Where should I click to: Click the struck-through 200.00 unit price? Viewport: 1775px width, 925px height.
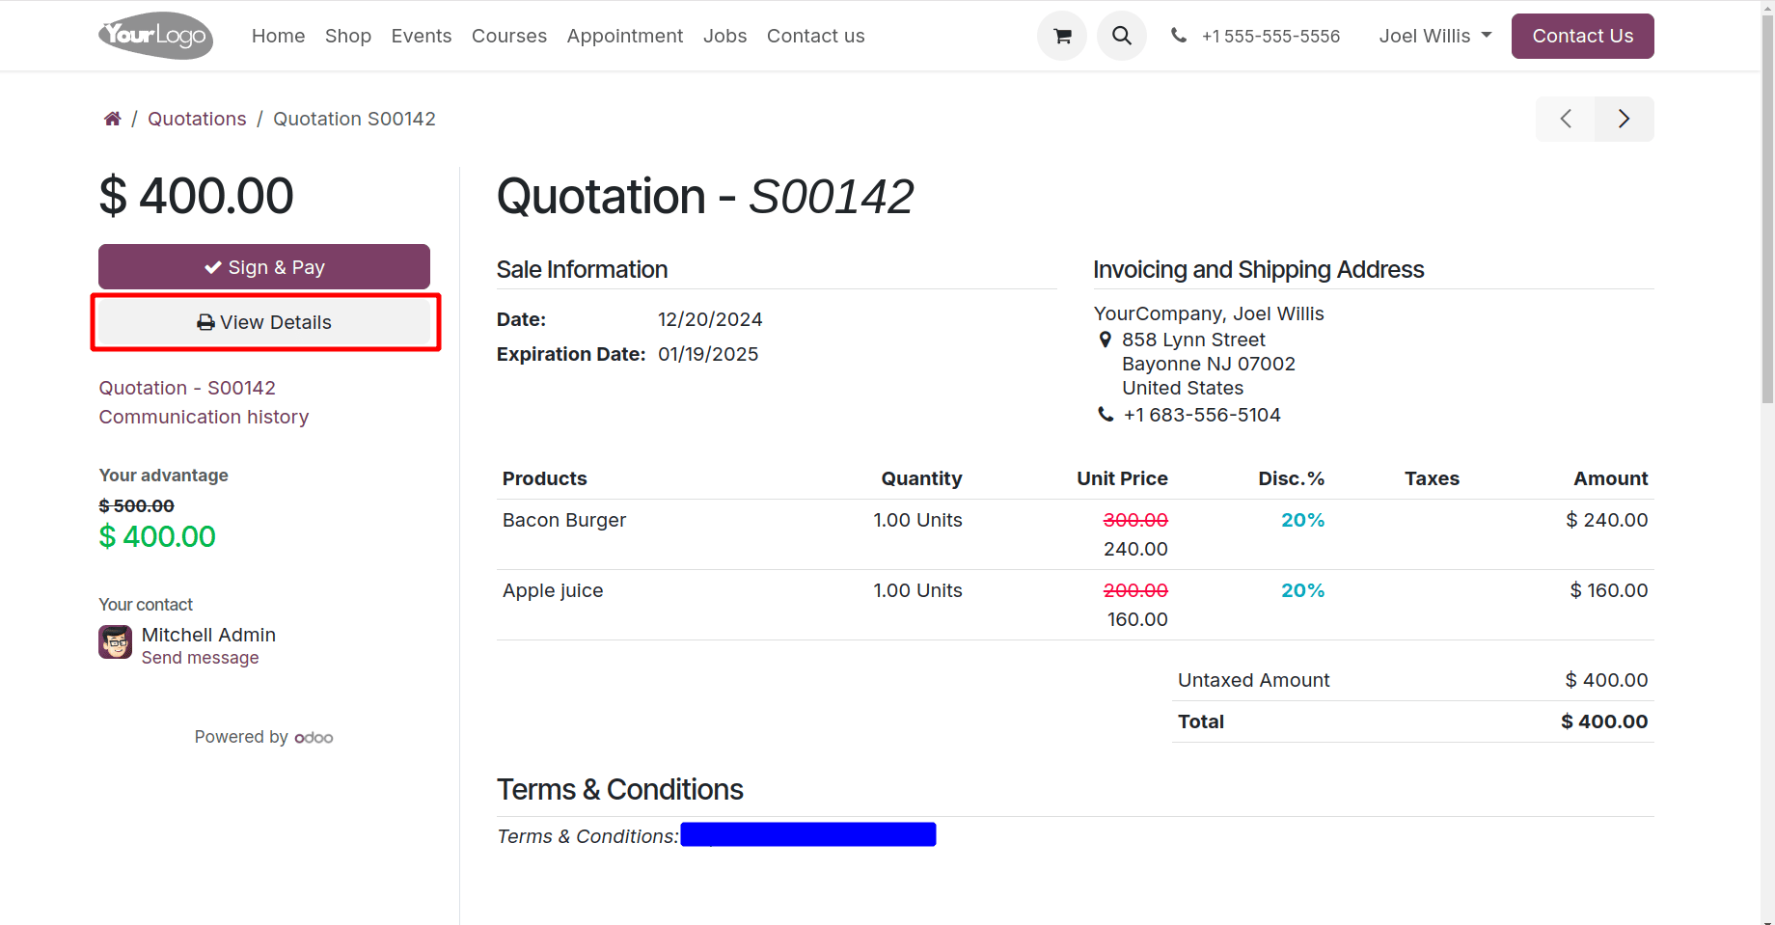pos(1135,590)
